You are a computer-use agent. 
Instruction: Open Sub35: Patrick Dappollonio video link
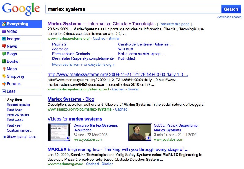pyautogui.click(x=176, y=128)
